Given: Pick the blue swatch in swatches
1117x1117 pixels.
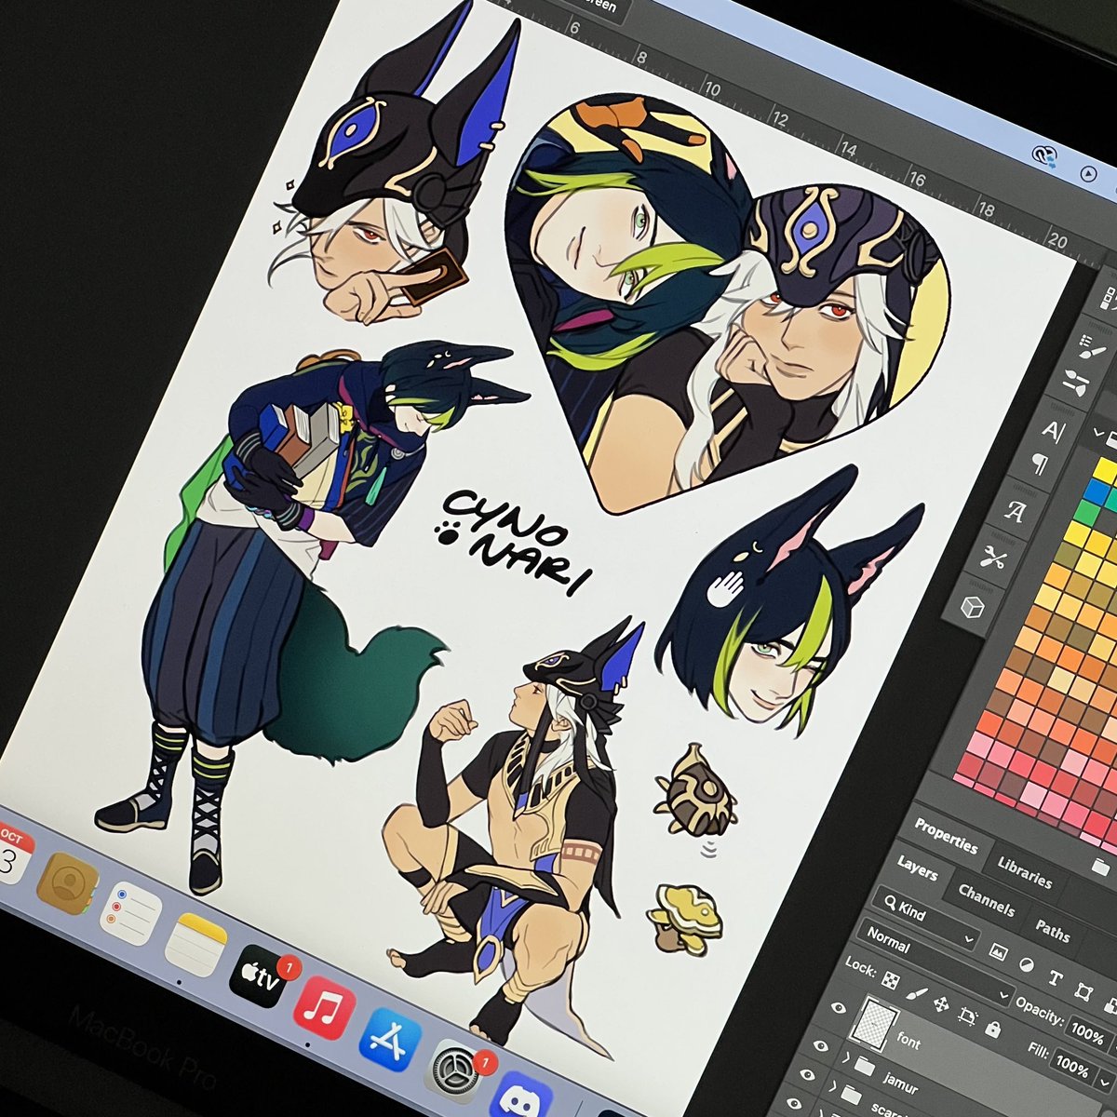Looking at the screenshot, I should (x=1096, y=491).
